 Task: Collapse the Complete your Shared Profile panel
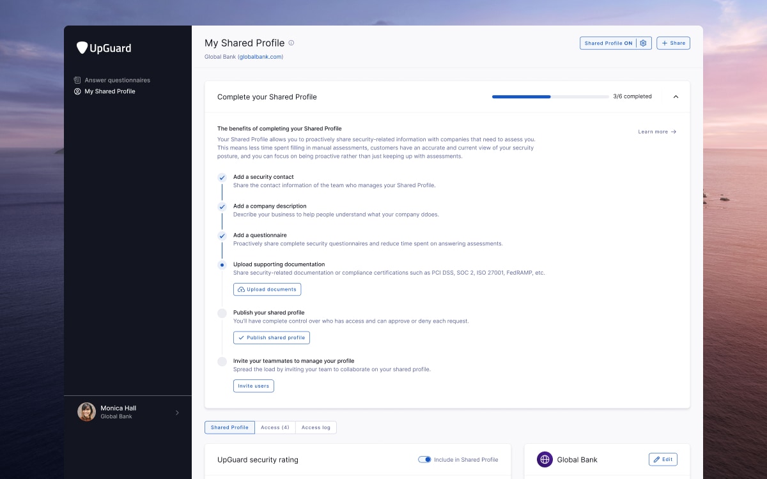(676, 97)
